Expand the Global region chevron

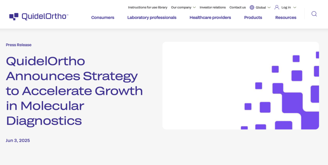269,8
